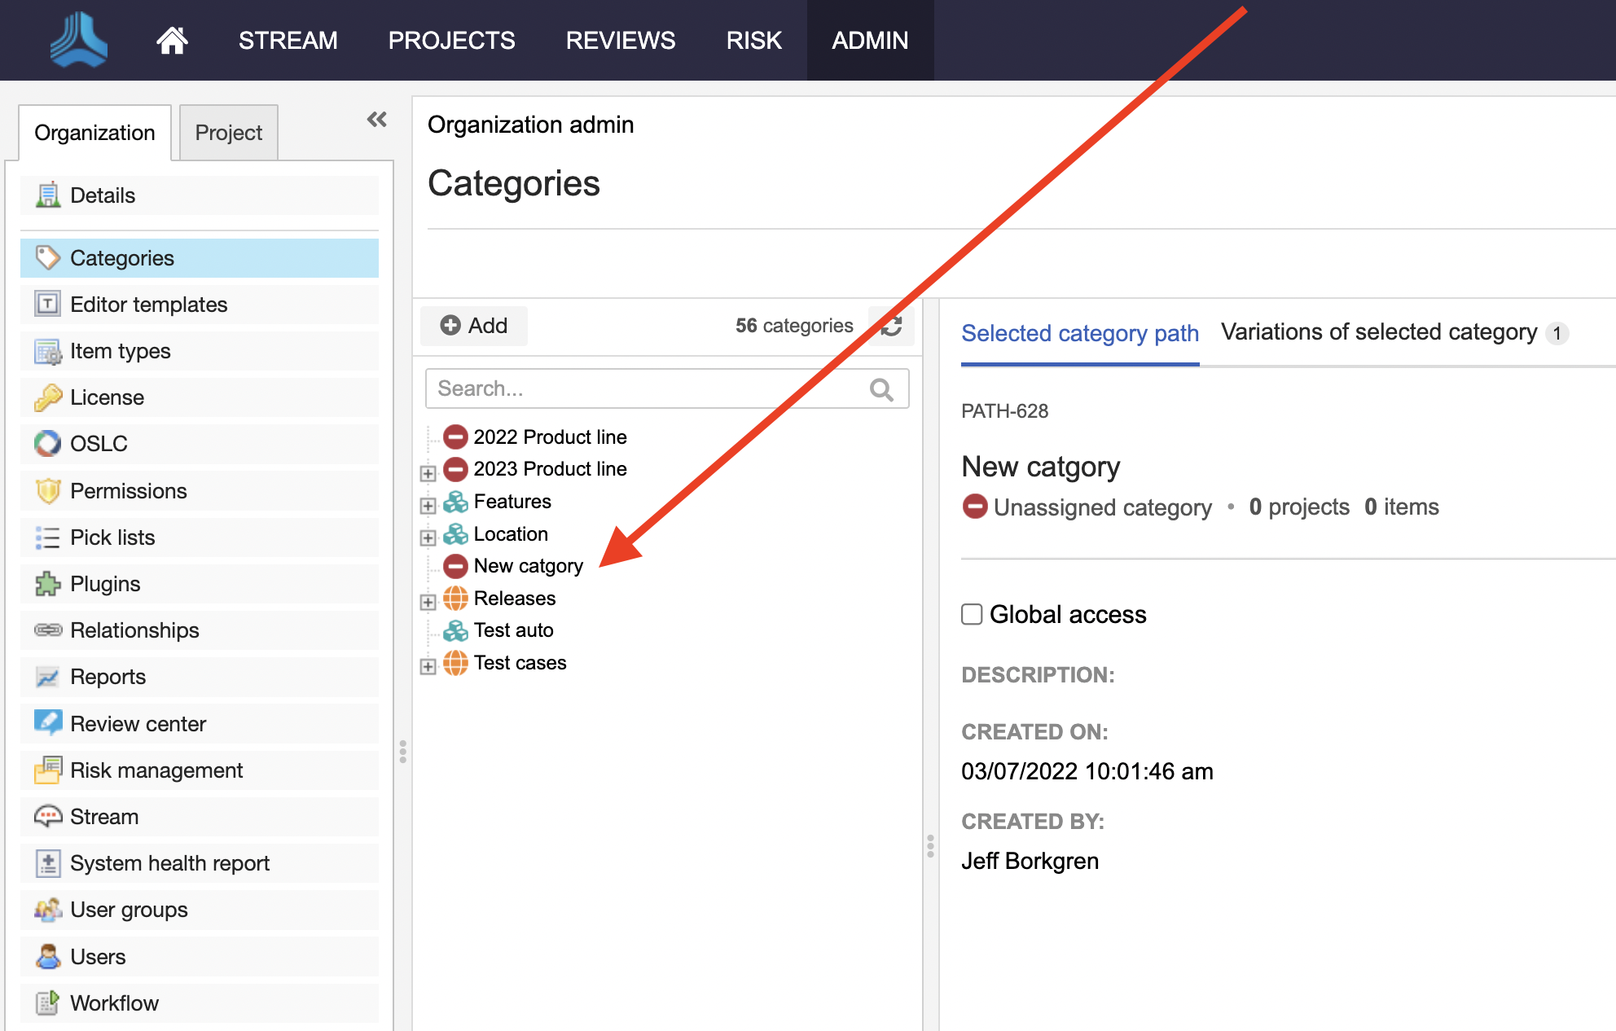1616x1031 pixels.
Task: Enable the Global access checkbox
Action: [x=972, y=614]
